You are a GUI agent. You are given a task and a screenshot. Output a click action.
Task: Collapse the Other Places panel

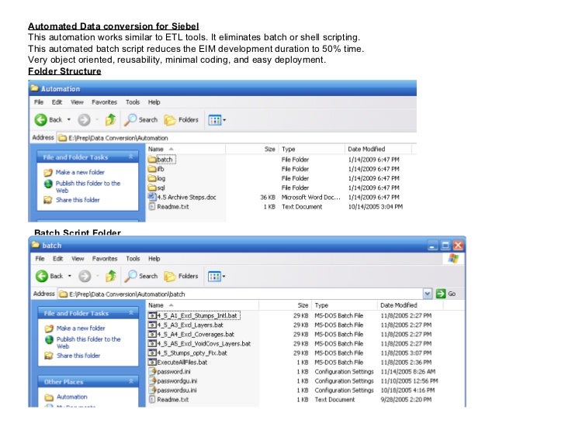(x=131, y=381)
